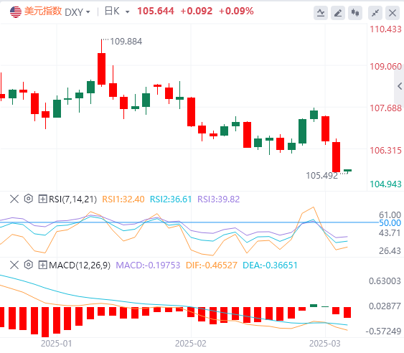404x353 pixels.
Task: Open MACD indicator settings gear
Action: point(28,265)
